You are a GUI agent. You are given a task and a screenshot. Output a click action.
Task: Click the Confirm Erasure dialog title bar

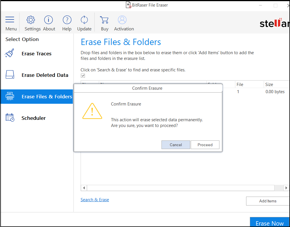(x=148, y=88)
